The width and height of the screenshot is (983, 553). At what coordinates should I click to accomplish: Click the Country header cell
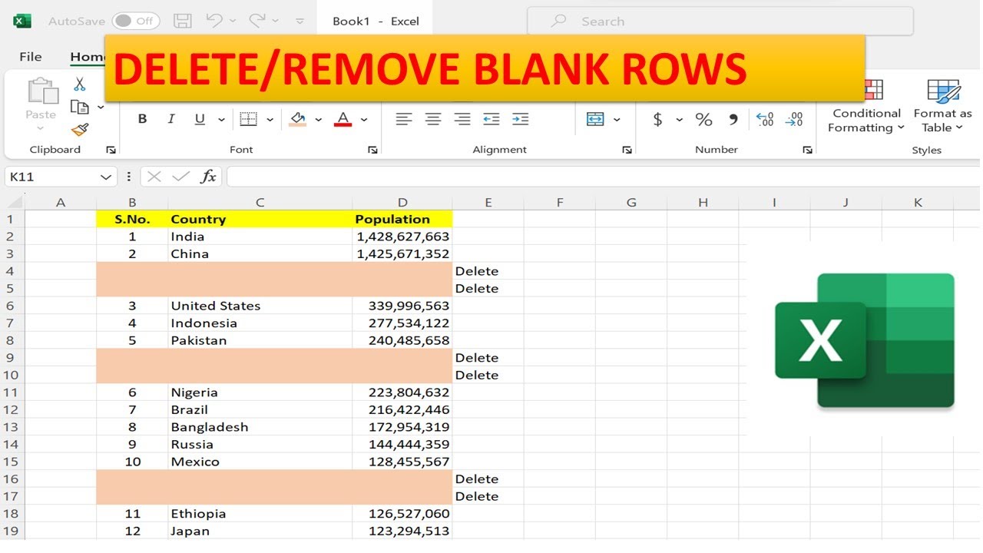[x=260, y=219]
